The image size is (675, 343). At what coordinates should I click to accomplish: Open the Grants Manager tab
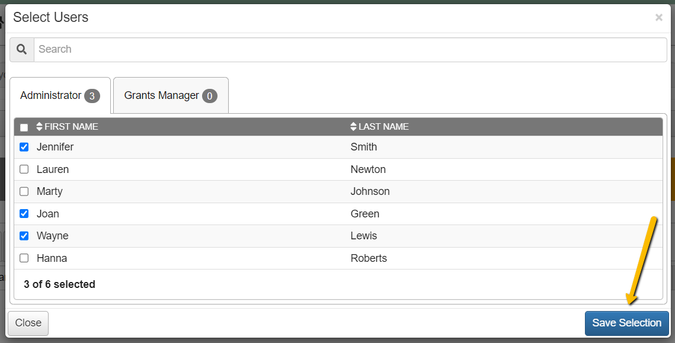tap(161, 95)
